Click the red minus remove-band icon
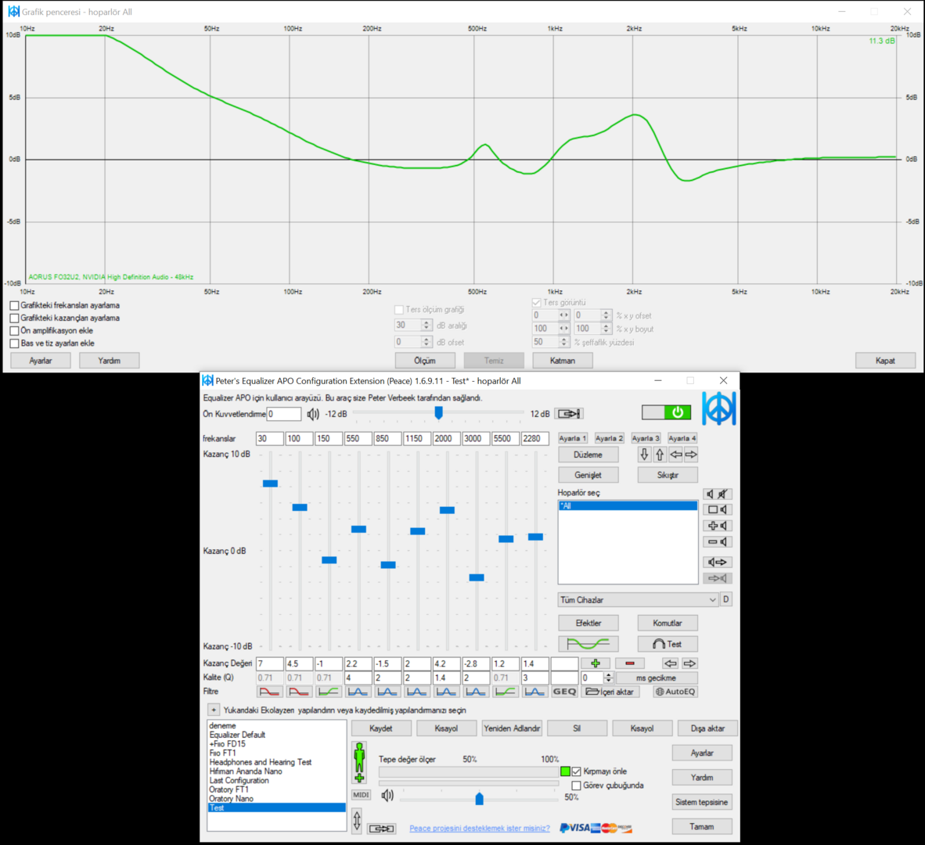Screen dimensions: 925x845 (630, 663)
